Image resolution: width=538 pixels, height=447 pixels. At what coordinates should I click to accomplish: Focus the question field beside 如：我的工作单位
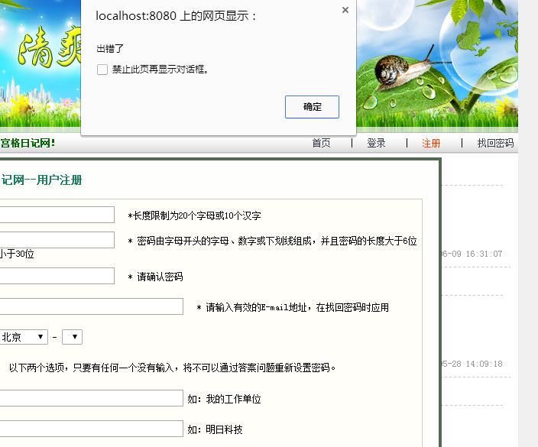click(91, 398)
